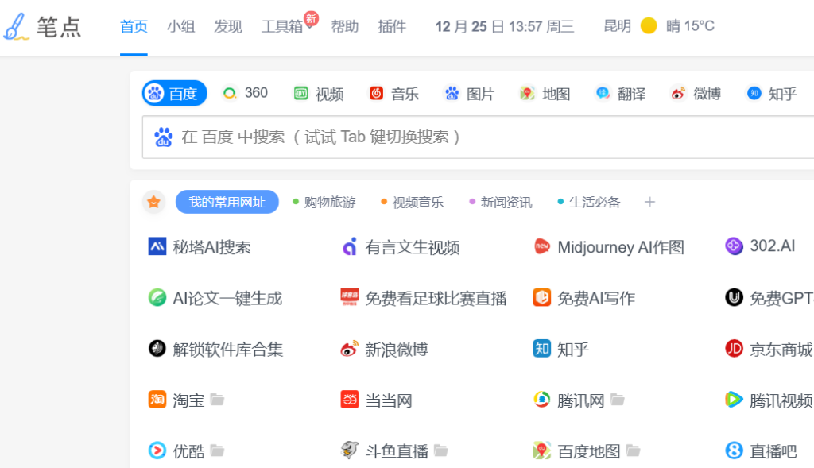Image resolution: width=814 pixels, height=468 pixels.
Task: Open the 淘宝 link
Action: (x=176, y=400)
